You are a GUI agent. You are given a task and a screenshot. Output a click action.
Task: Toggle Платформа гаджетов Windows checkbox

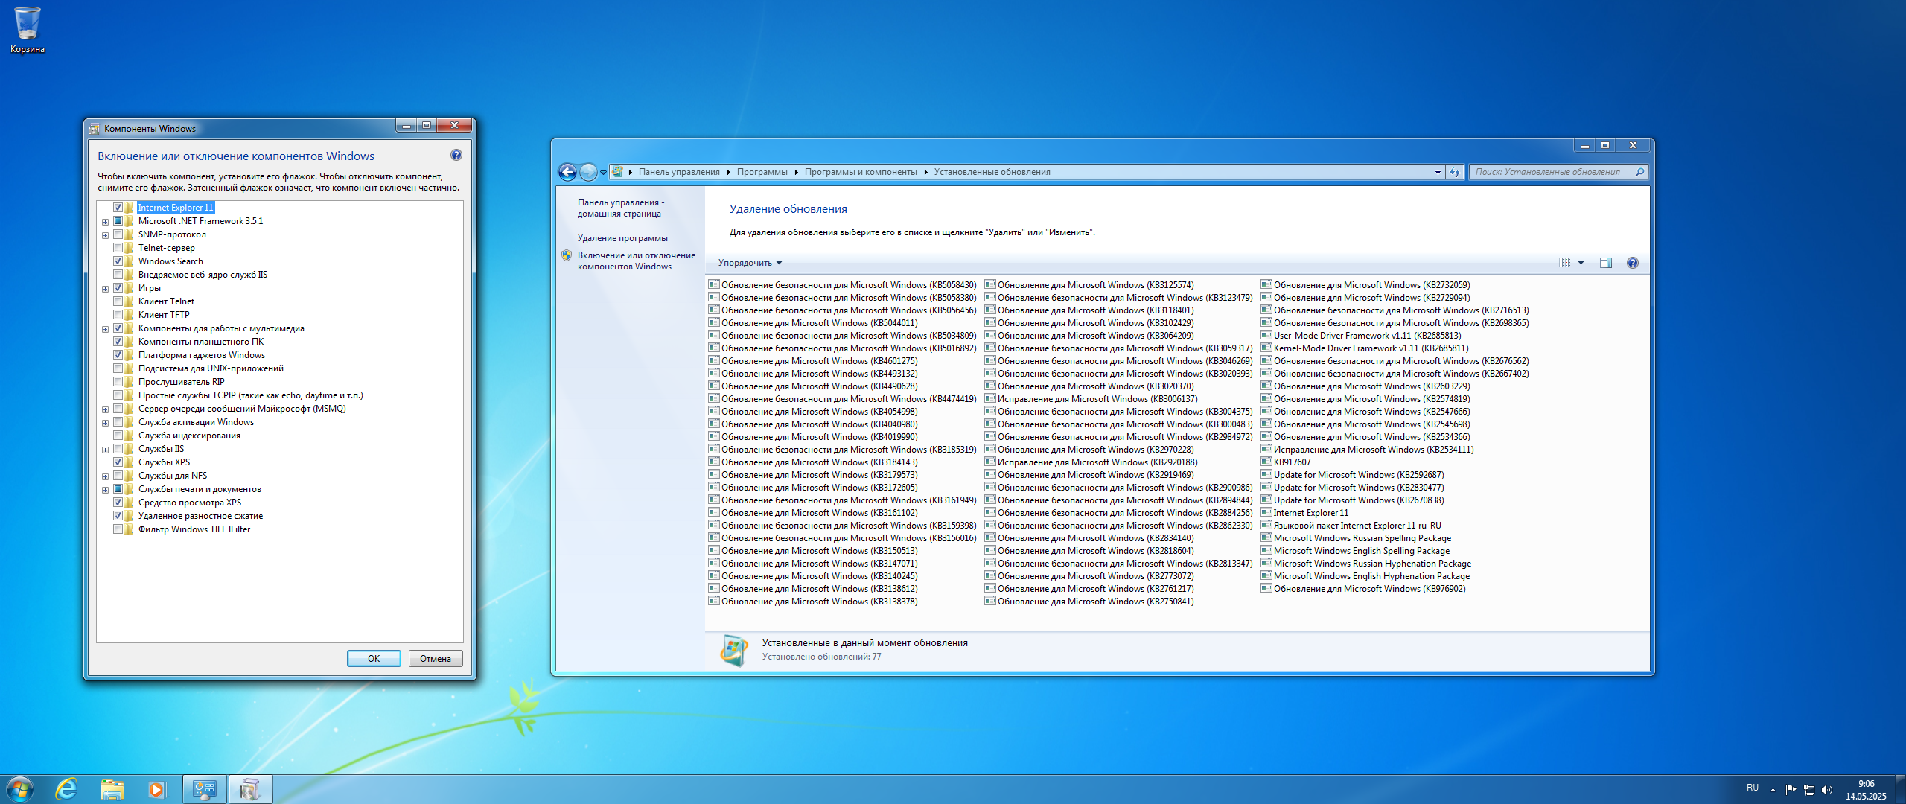pyautogui.click(x=118, y=355)
